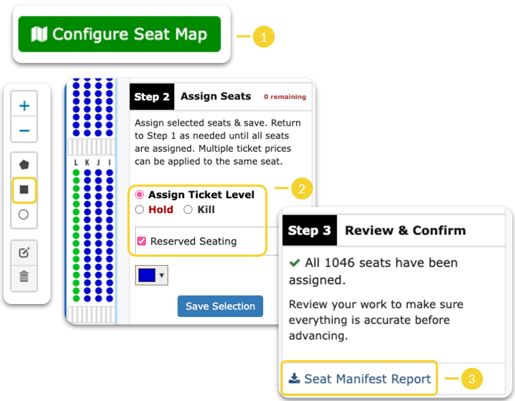Click the delete layers trash icon
The image size is (515, 401).
point(25,277)
